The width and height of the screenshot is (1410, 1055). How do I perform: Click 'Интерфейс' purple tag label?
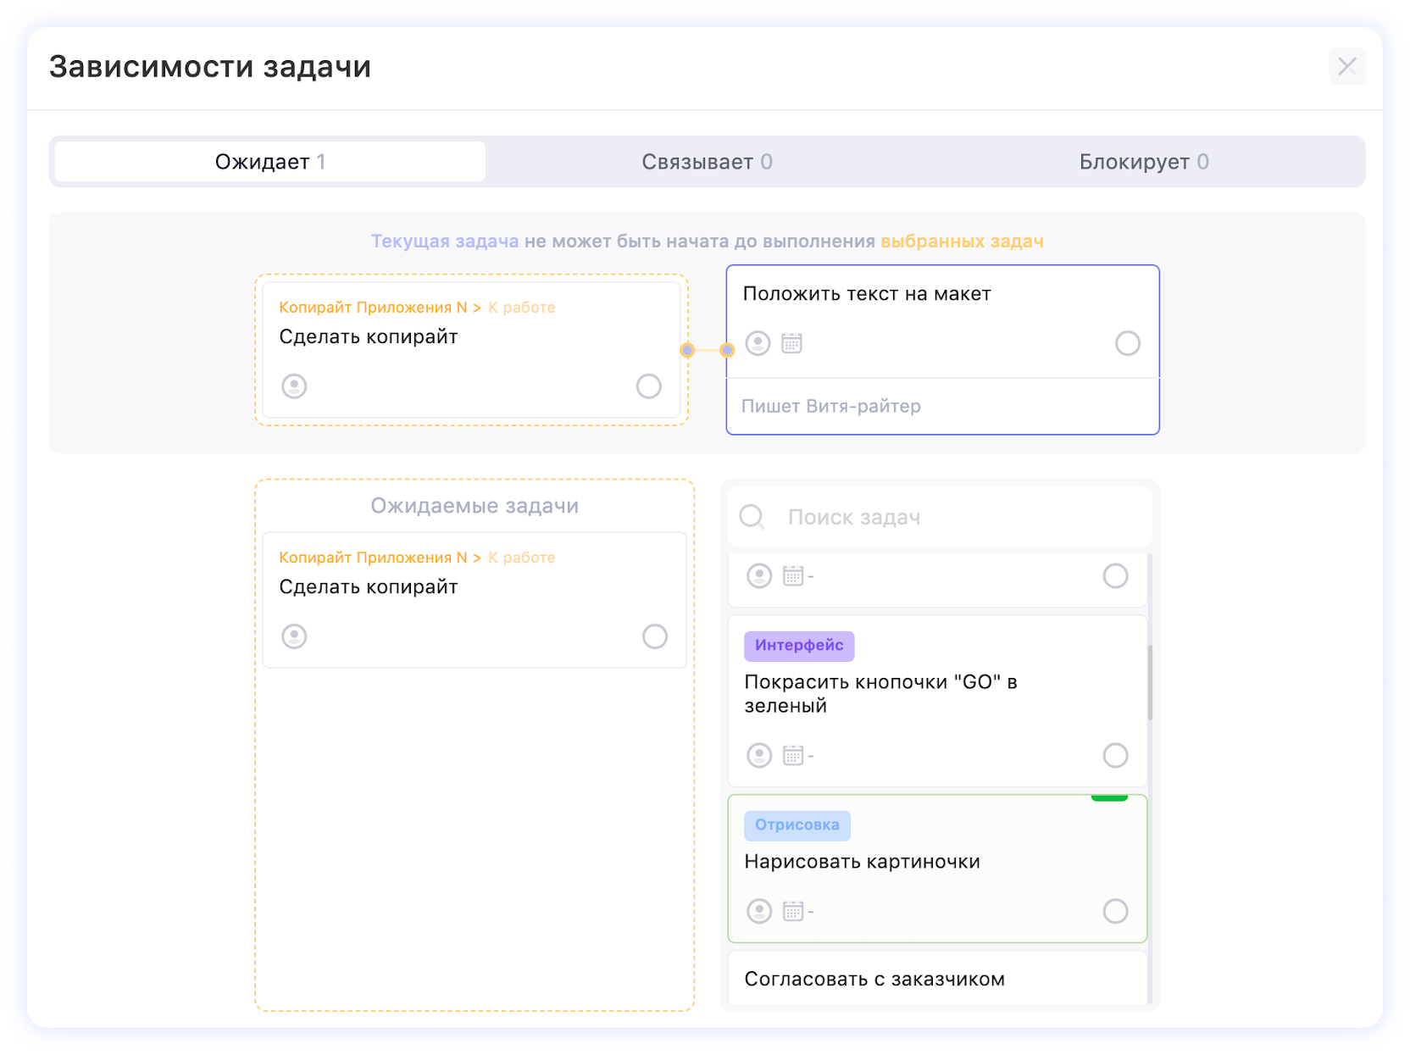pos(799,646)
